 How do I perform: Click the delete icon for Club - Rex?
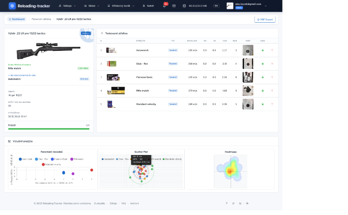click(272, 64)
